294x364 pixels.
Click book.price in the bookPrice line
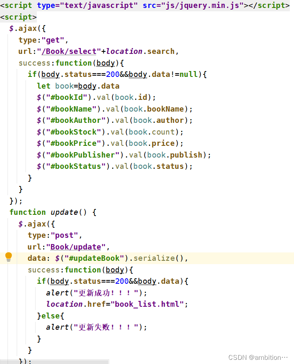[152, 143]
